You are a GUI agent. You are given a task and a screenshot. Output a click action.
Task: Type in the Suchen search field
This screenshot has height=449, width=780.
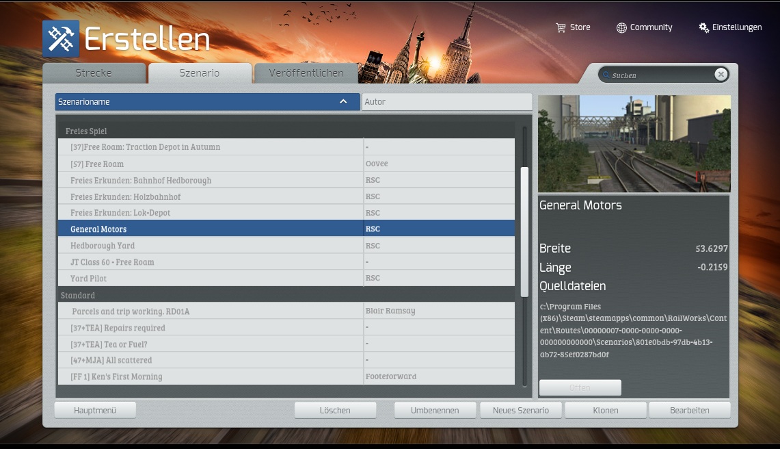[660, 75]
